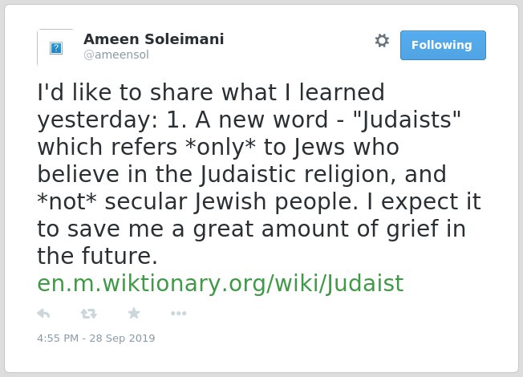This screenshot has width=523, height=377.
Task: Retweet this post via the retweet icon
Action: coord(89,314)
